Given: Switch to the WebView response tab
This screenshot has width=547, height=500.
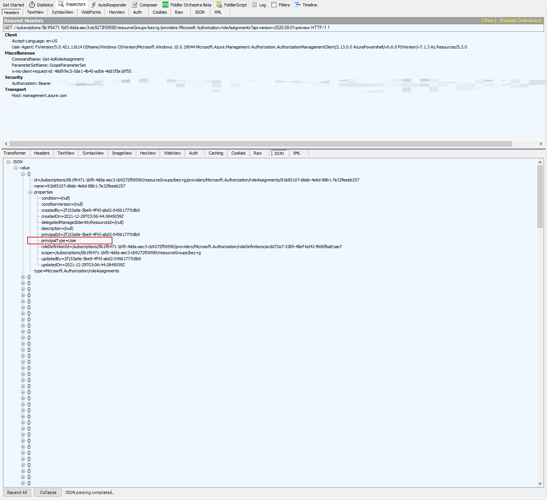Looking at the screenshot, I should 172,153.
